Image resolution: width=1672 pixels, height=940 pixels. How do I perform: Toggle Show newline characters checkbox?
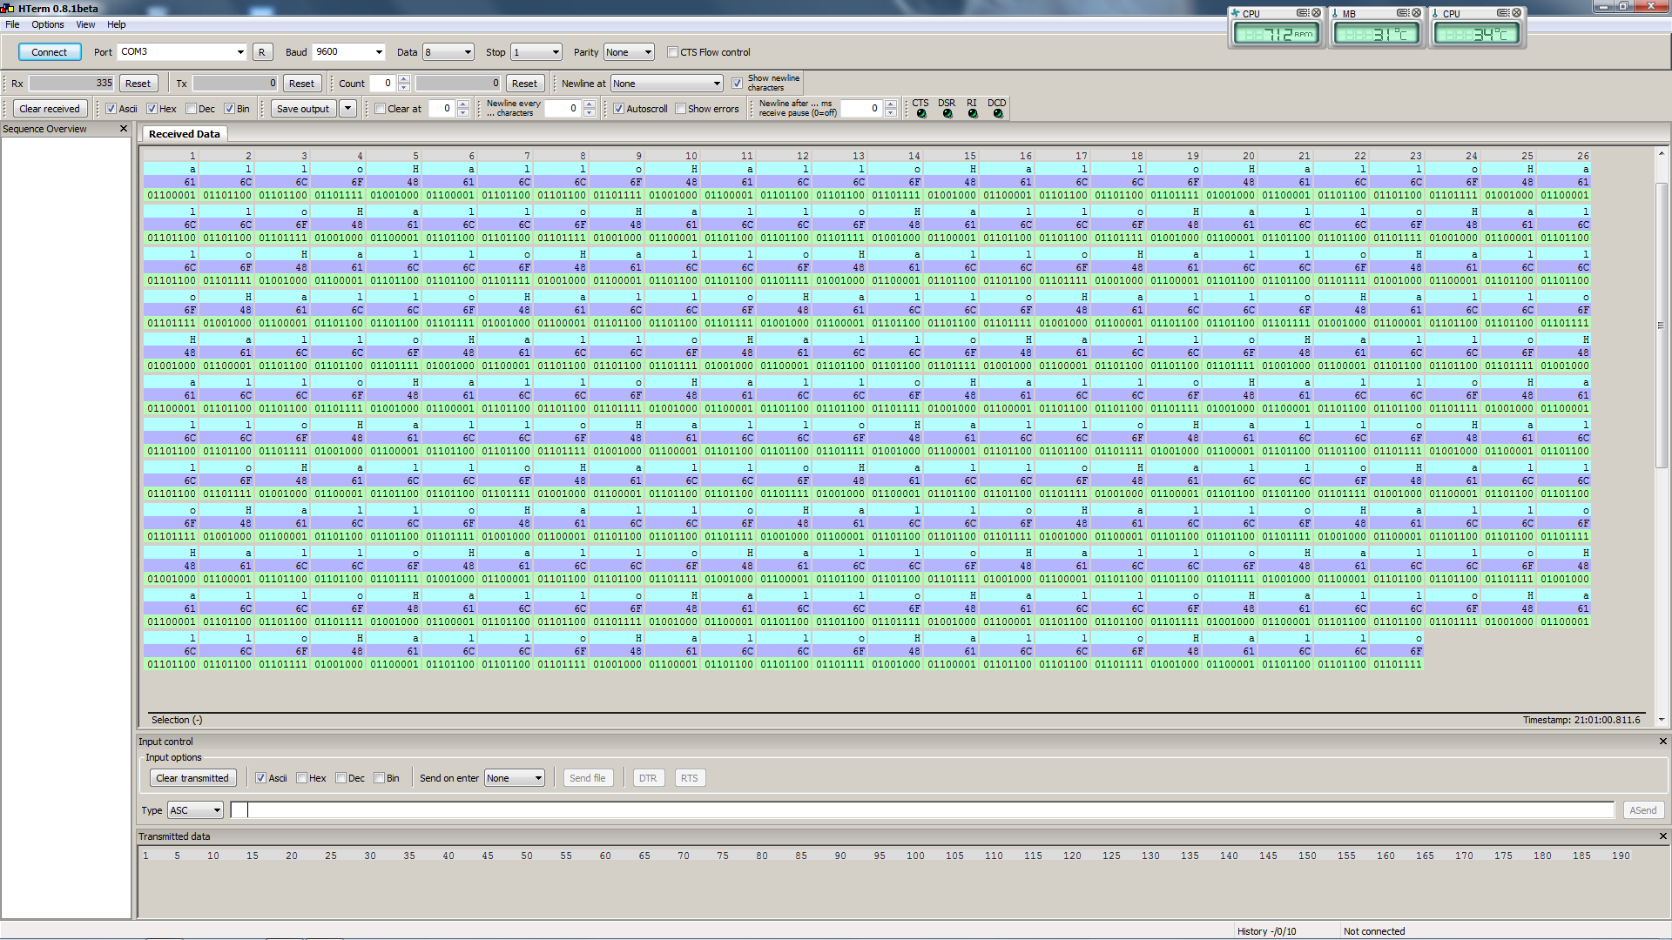pos(738,84)
